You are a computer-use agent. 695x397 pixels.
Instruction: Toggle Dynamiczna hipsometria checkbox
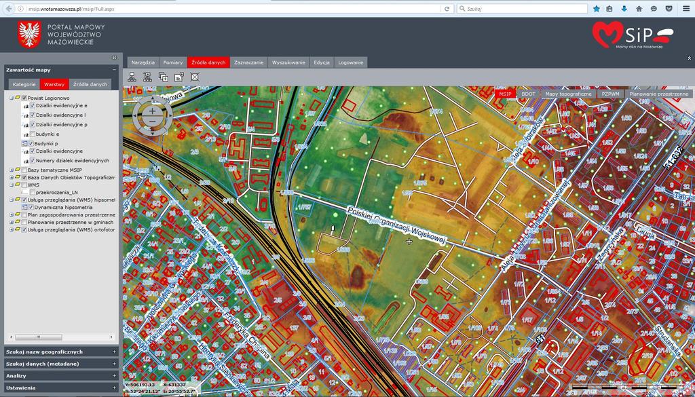31,207
